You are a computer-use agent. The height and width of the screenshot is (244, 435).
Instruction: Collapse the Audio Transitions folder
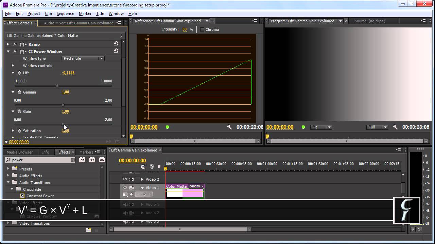[x=8, y=182]
